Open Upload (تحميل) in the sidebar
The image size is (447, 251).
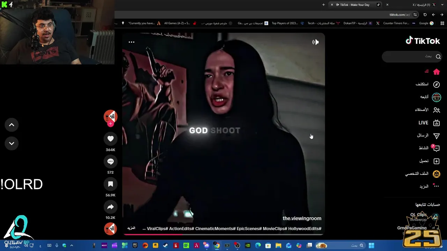coord(429,161)
